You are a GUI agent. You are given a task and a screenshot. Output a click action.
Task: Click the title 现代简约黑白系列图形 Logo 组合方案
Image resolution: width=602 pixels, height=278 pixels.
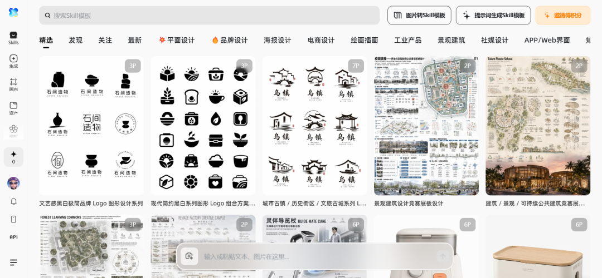pyautogui.click(x=203, y=203)
